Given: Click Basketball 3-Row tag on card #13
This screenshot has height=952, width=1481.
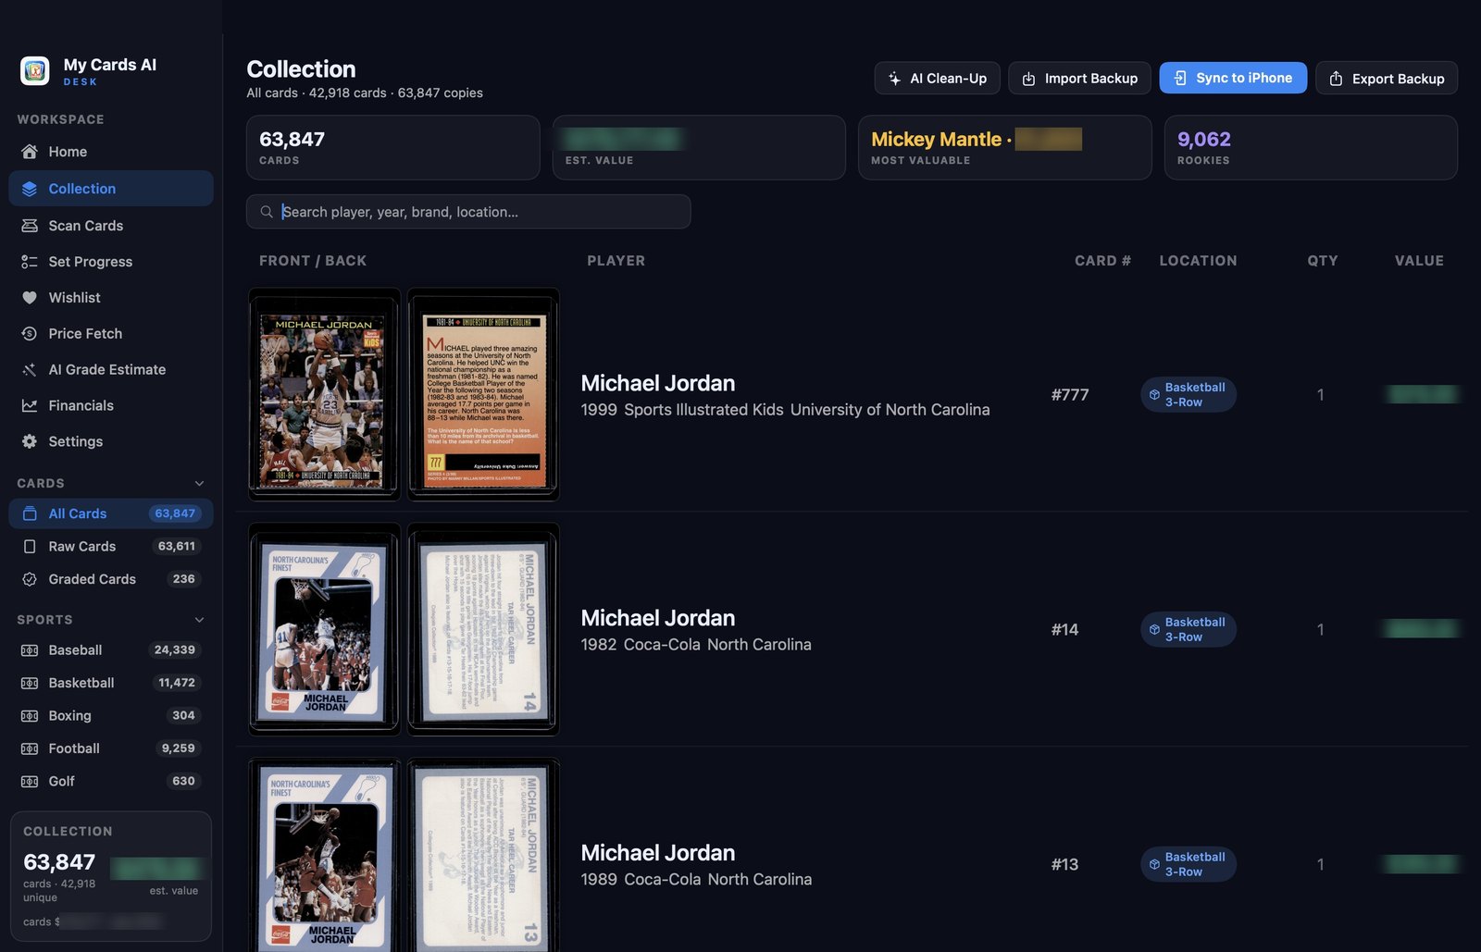Looking at the screenshot, I should tap(1189, 865).
